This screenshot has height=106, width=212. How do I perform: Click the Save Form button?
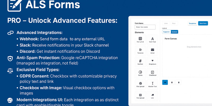203,23
